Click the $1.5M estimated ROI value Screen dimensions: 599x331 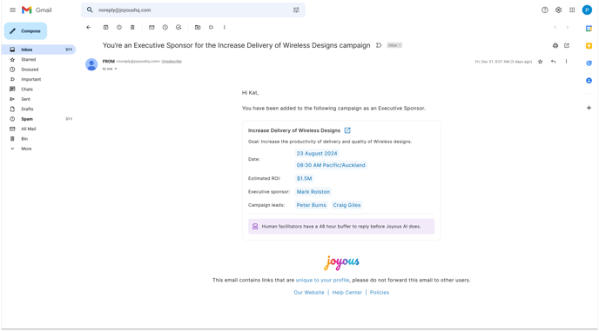point(304,178)
